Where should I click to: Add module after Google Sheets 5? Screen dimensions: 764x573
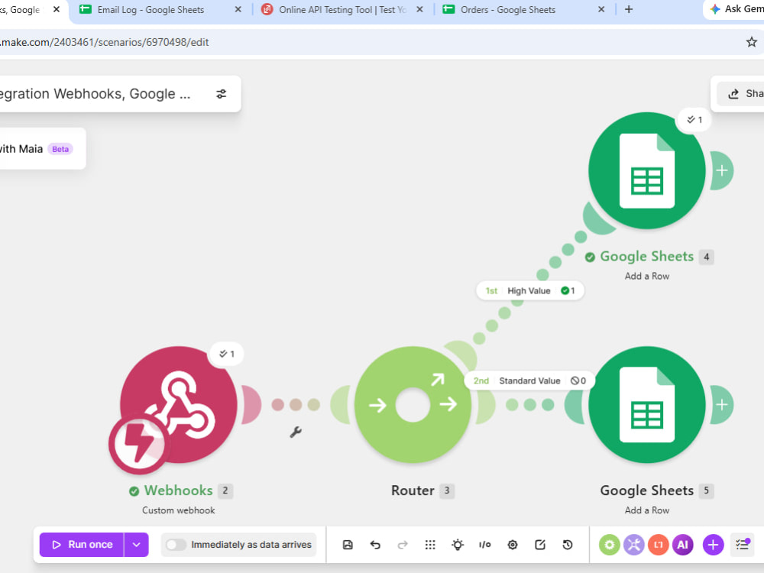point(722,404)
